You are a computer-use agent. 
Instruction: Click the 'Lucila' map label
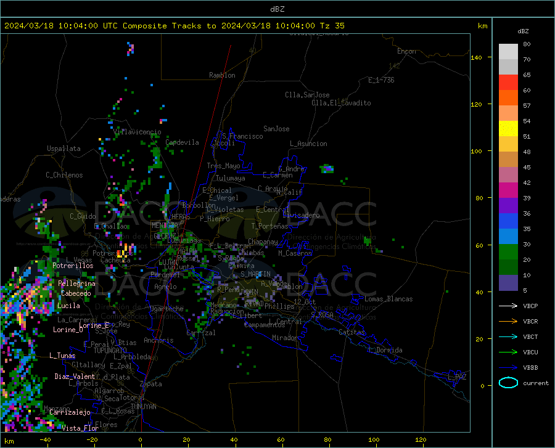click(x=68, y=306)
